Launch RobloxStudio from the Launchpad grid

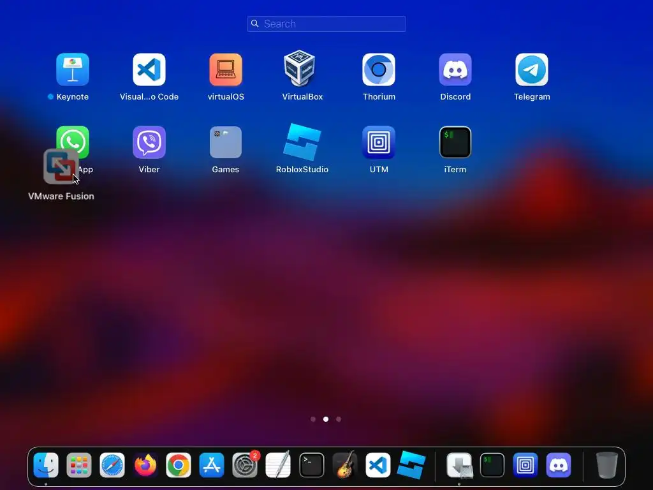point(302,142)
